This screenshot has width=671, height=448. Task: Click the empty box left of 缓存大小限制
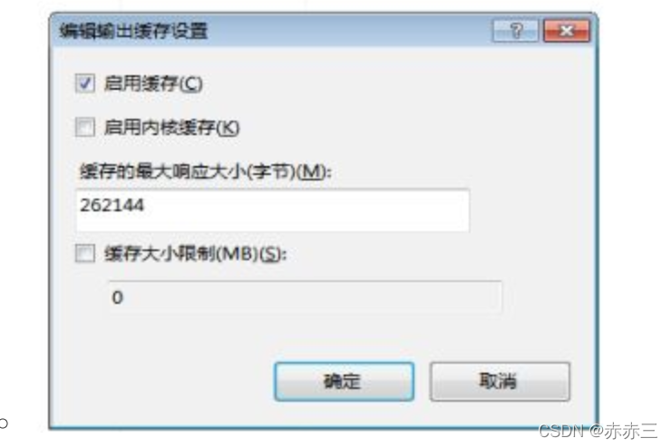(x=84, y=253)
